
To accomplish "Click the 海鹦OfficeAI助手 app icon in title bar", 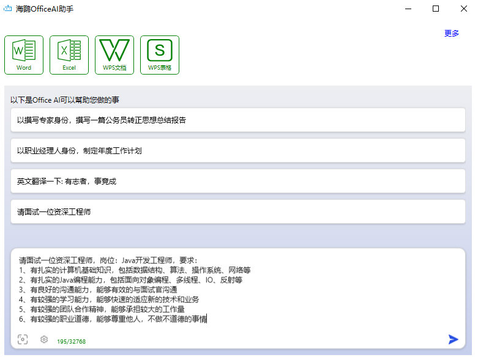I will coord(7,9).
